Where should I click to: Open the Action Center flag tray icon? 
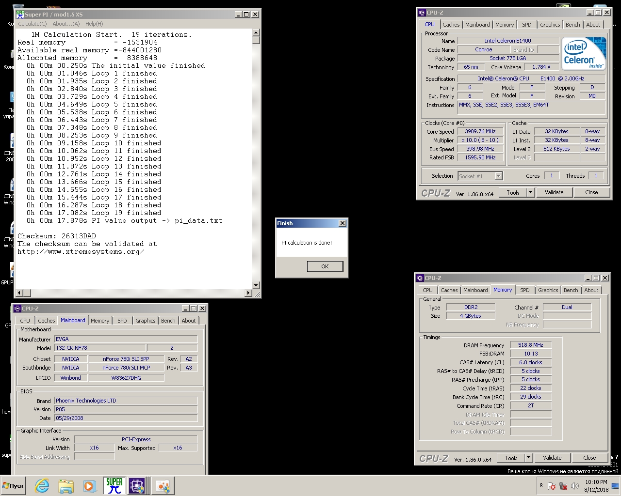tap(552, 486)
